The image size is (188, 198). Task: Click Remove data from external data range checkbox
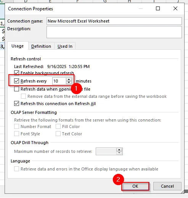23,96
